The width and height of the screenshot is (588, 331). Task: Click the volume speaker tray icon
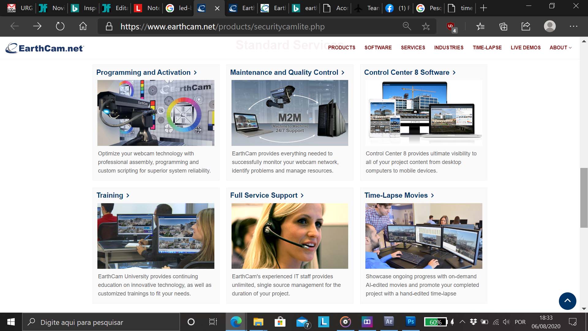[x=506, y=322]
